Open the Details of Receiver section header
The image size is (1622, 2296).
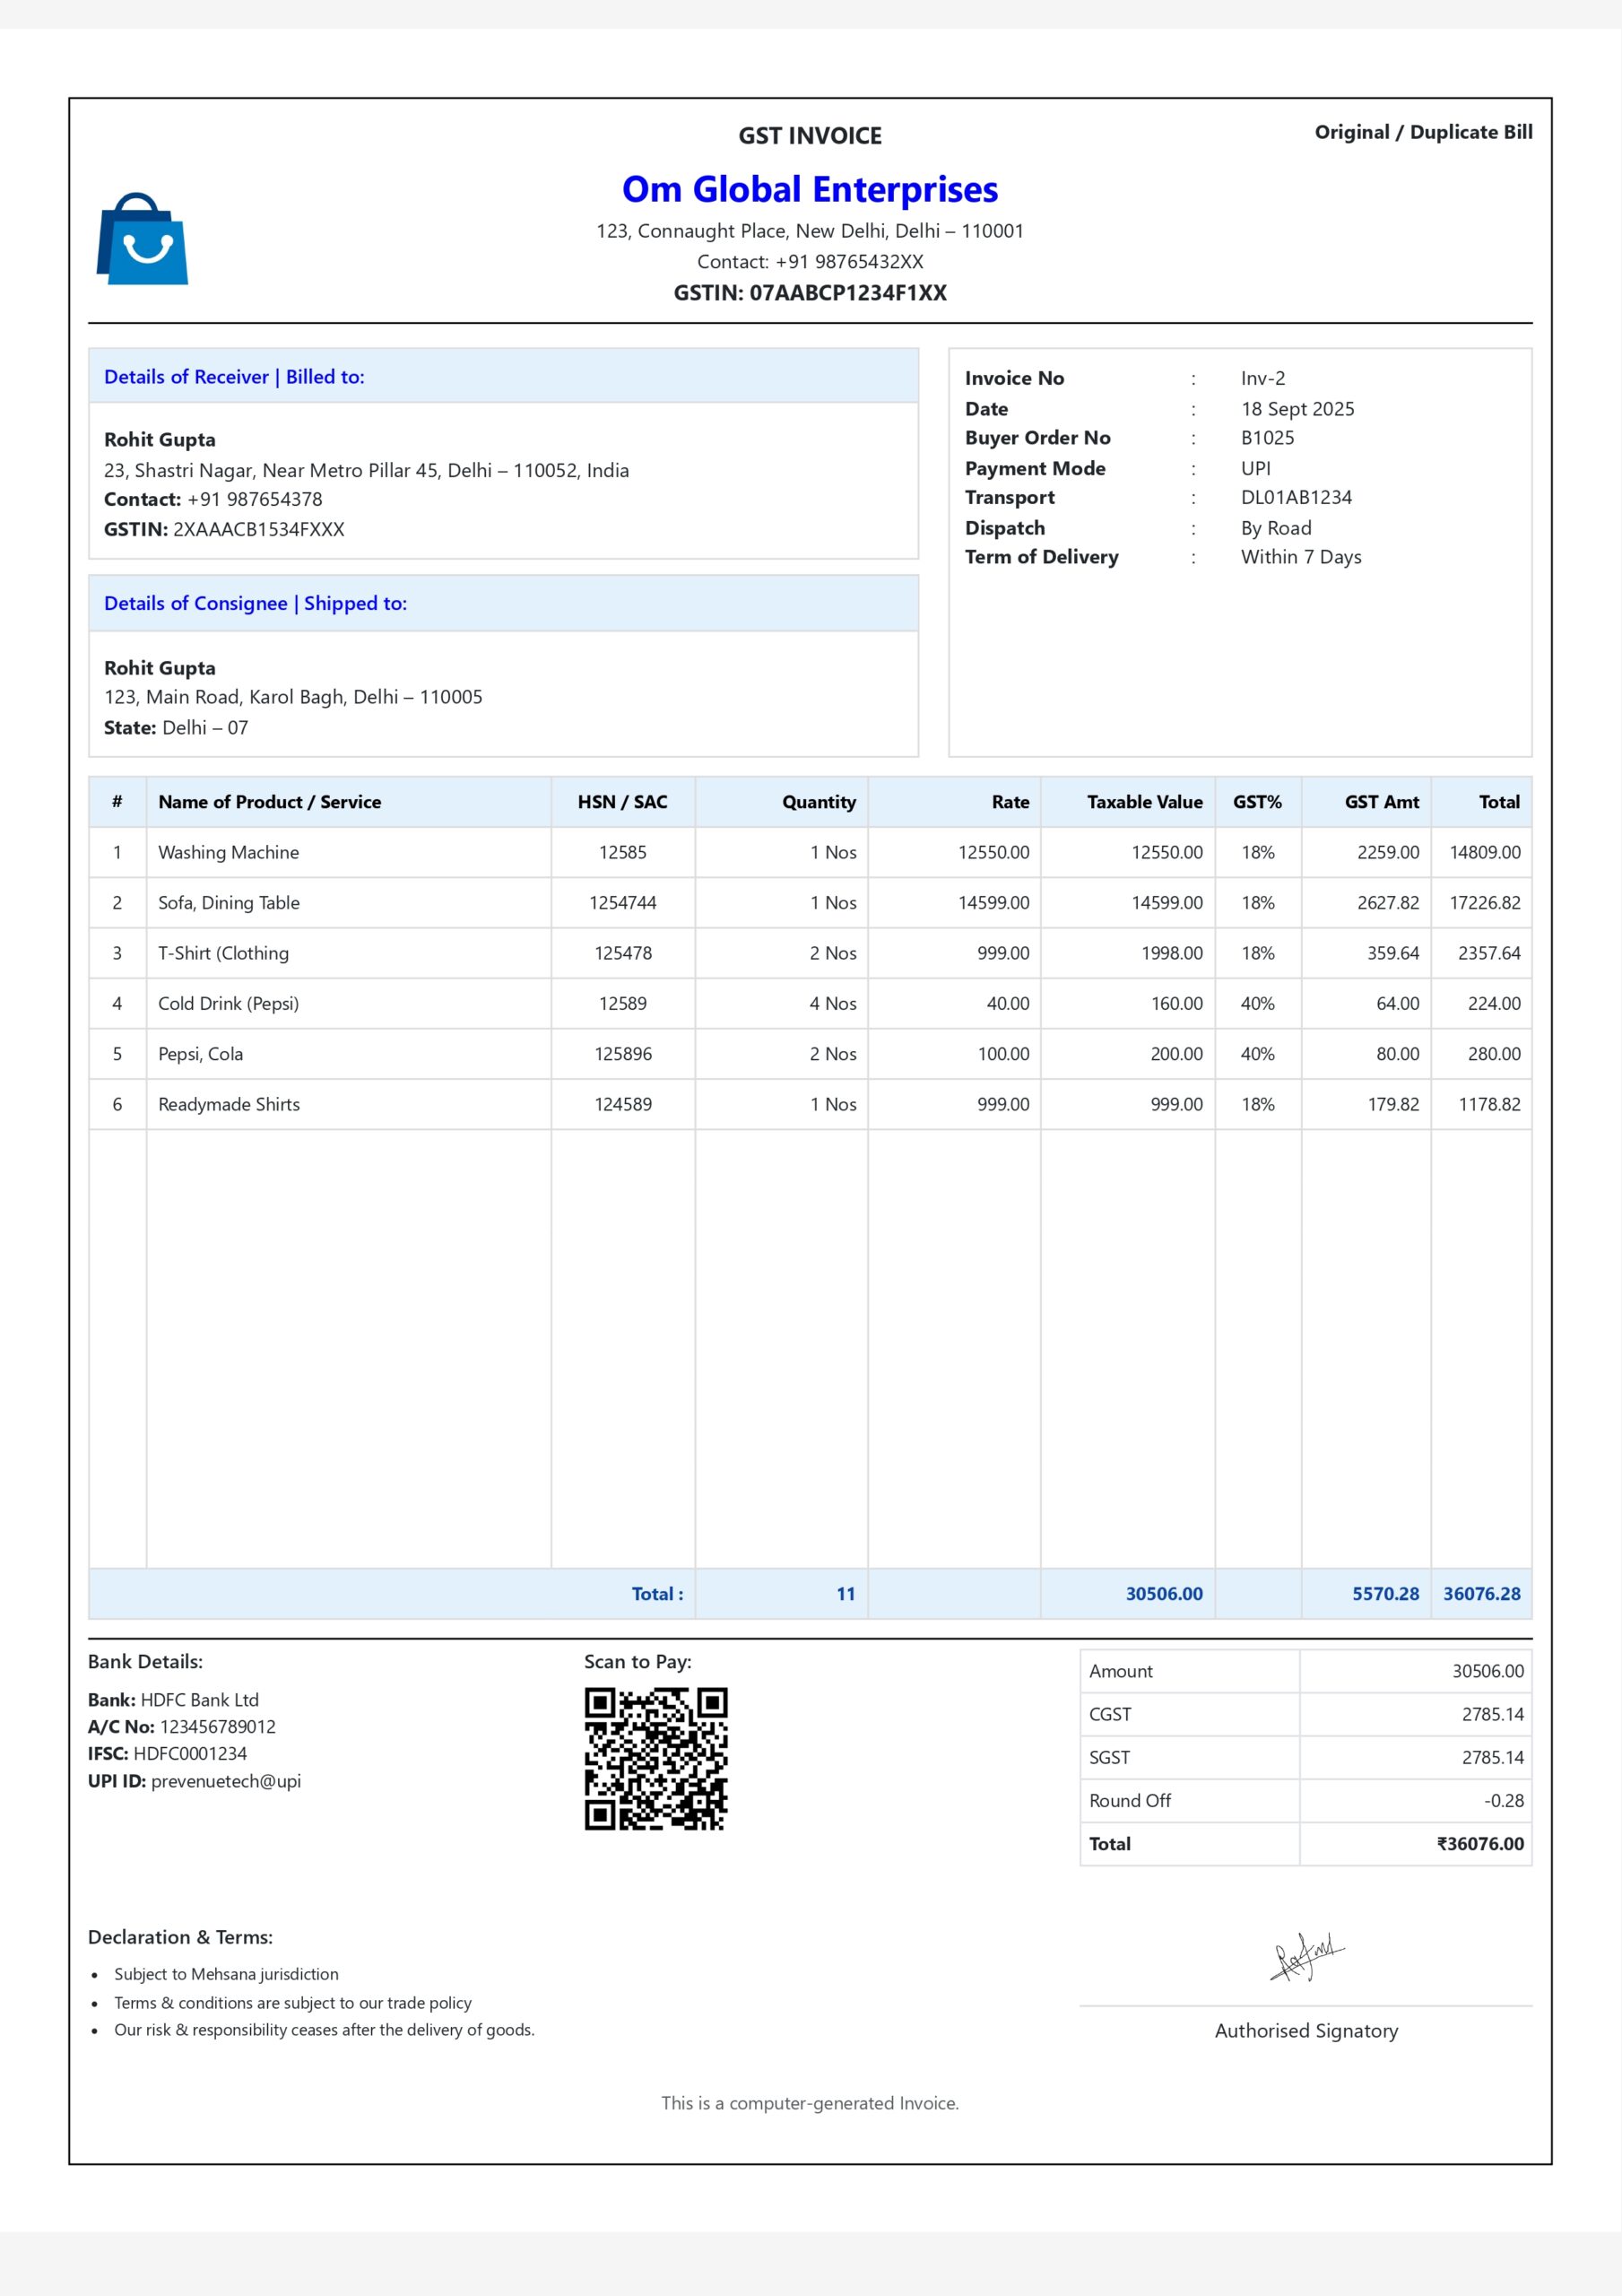point(234,377)
